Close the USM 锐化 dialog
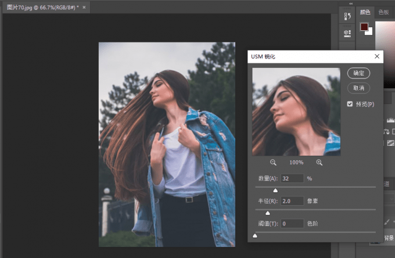 click(x=377, y=56)
